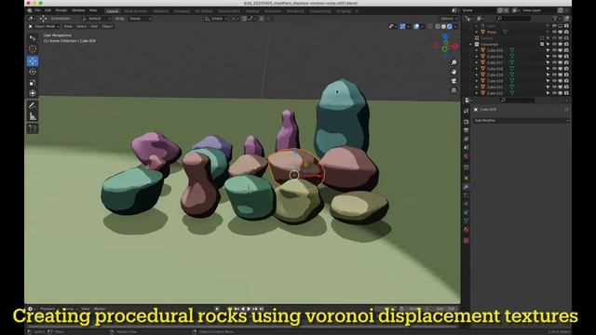Viewport: 596px width, 335px height.
Task: Open the viewport Add menu
Action: [x=94, y=27]
